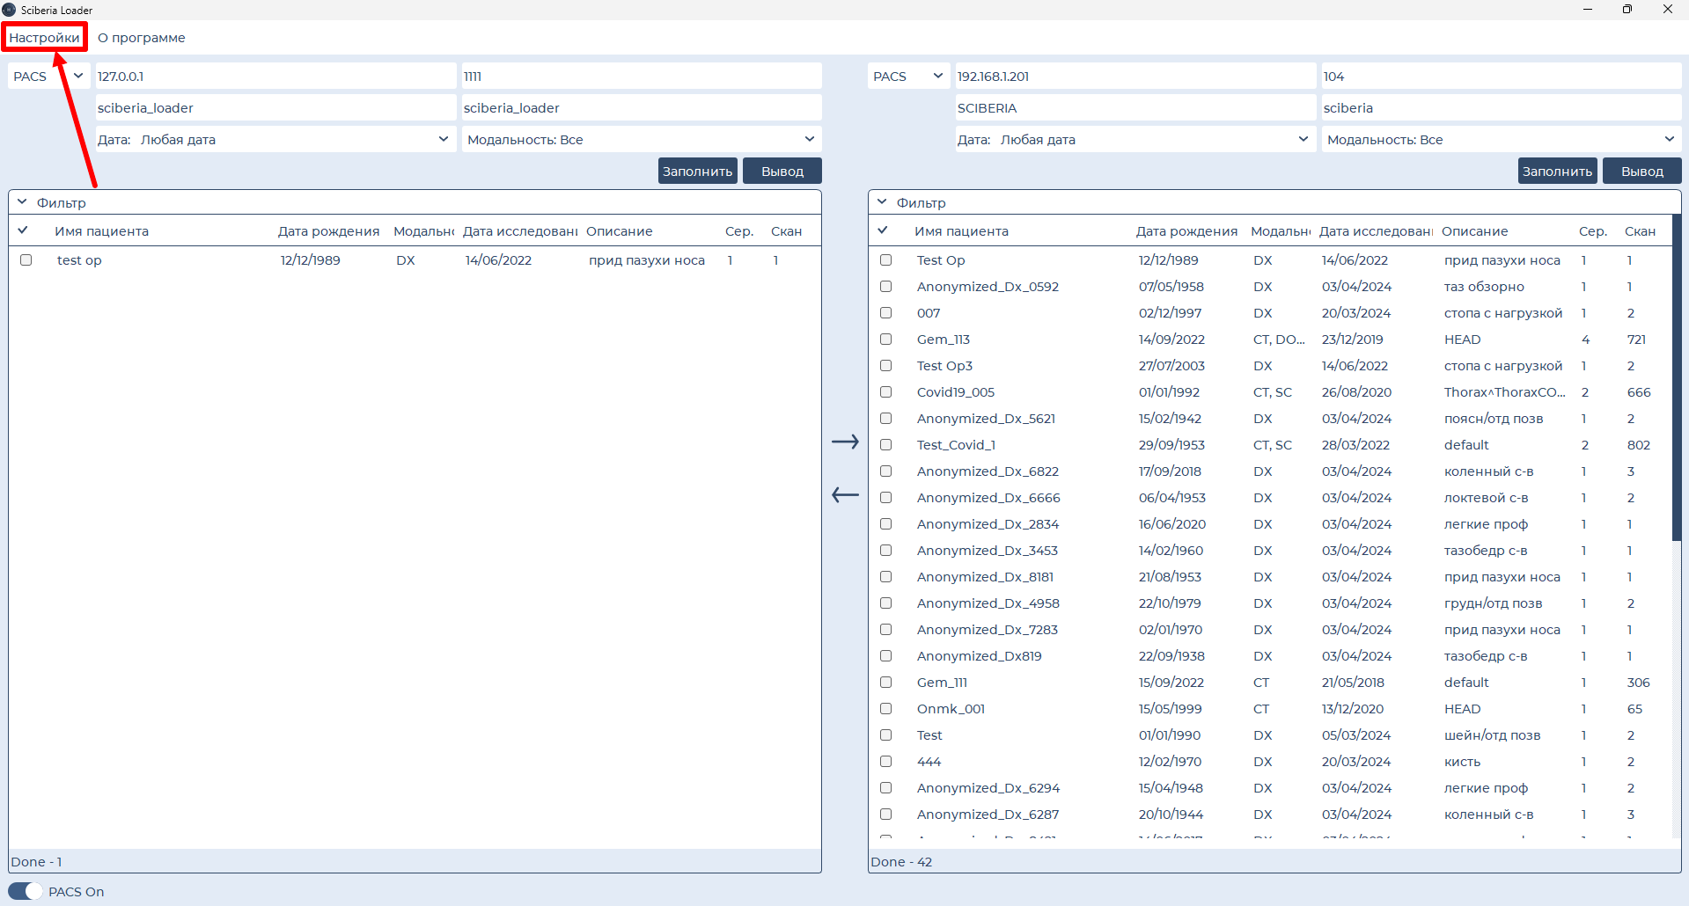Viewport: 1689px width, 906px height.
Task: Check the Anonymized_Dx_4958 checkbox
Action: [x=886, y=603]
